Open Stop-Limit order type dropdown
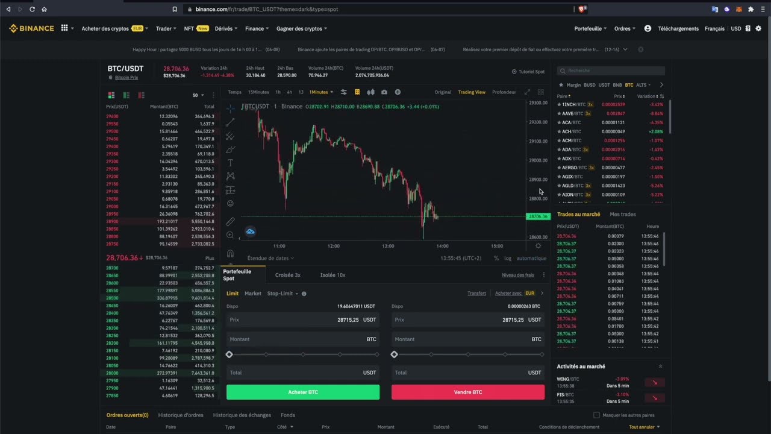The height and width of the screenshot is (434, 771). (x=282, y=294)
